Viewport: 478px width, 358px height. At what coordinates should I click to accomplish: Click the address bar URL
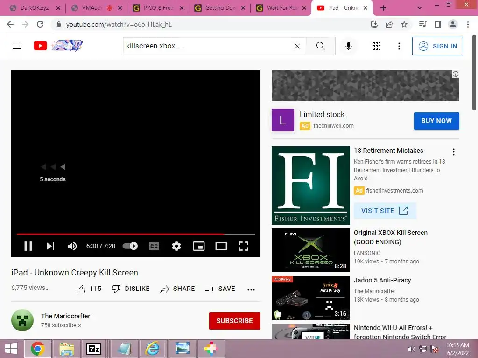click(119, 24)
